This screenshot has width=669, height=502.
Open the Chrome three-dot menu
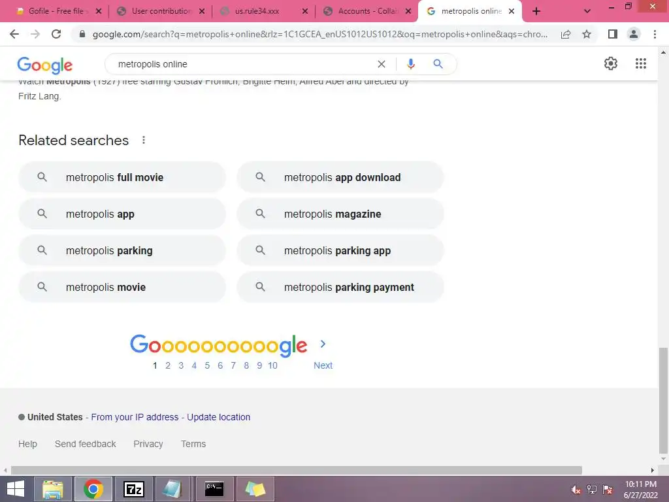click(655, 34)
